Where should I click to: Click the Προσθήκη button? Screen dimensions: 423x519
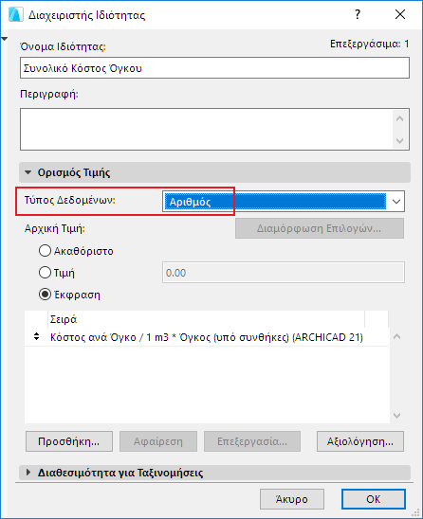point(69,441)
